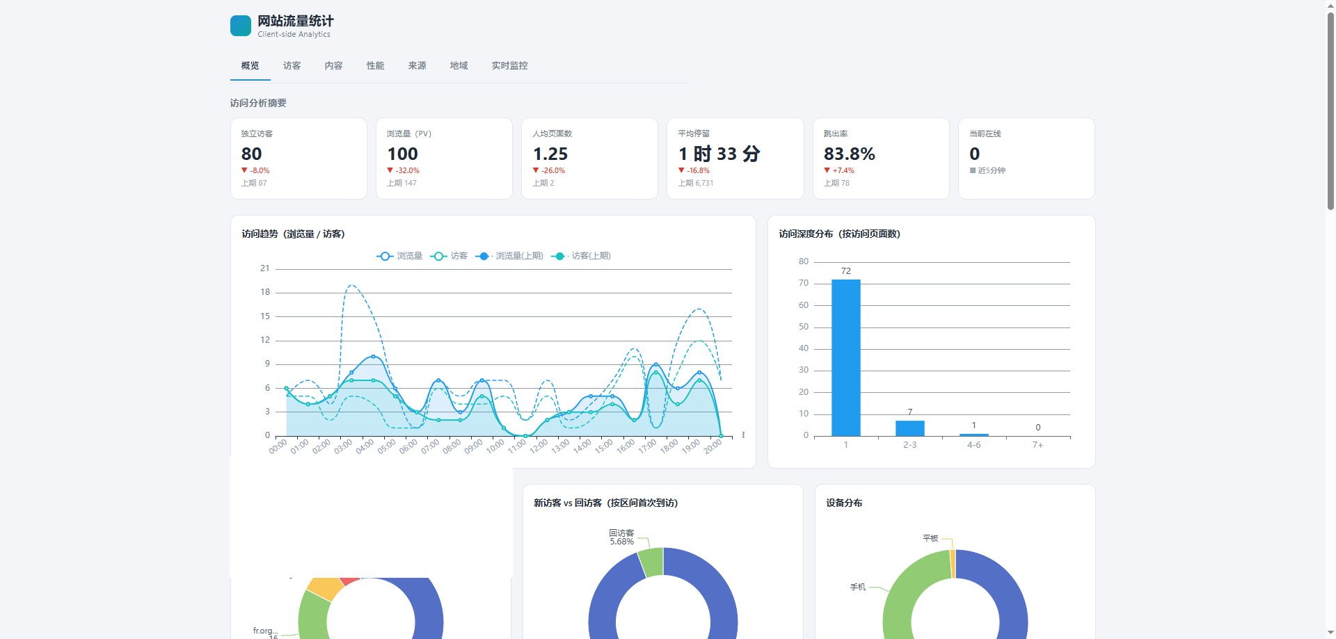Click the fr.org... label in source donut
The height and width of the screenshot is (639, 1336).
click(x=265, y=631)
